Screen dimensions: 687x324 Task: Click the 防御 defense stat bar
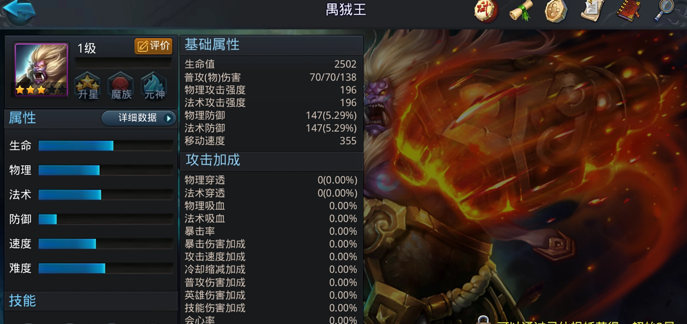click(x=106, y=219)
